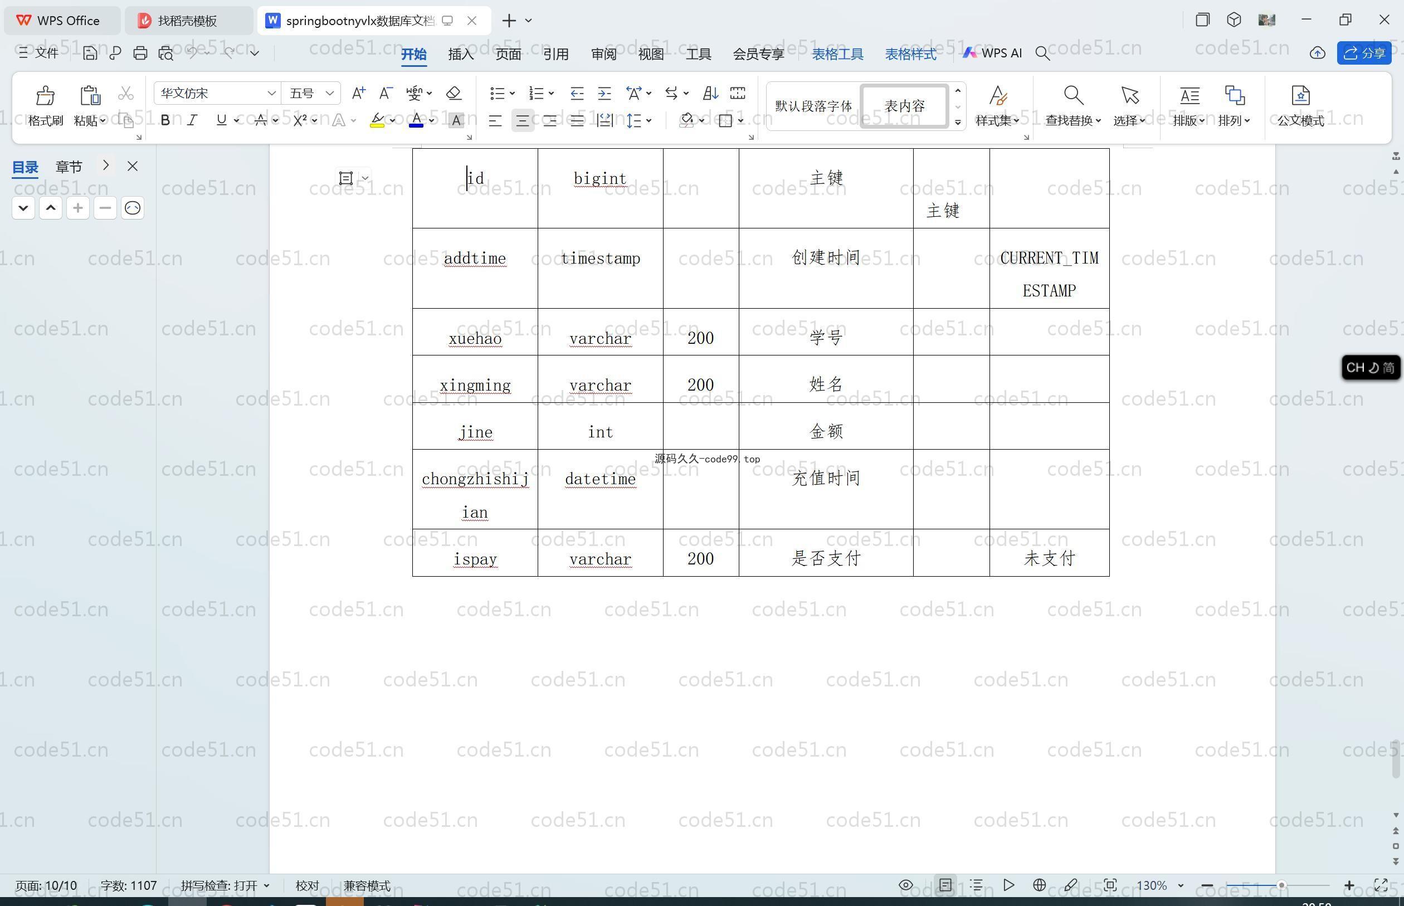The image size is (1404, 906).
Task: Click 校对 proofreading in status bar
Action: click(x=307, y=885)
